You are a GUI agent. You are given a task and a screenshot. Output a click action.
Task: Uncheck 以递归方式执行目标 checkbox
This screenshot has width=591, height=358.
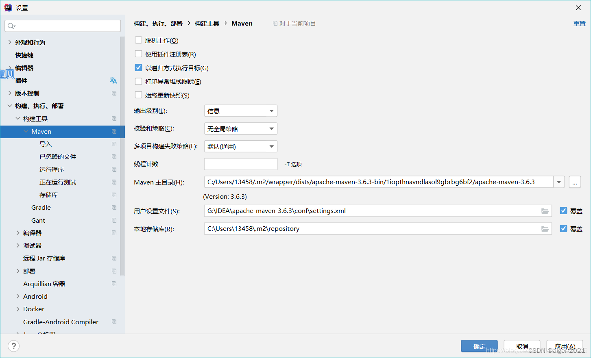click(x=138, y=67)
